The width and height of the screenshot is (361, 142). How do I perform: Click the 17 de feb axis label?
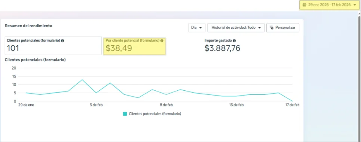(292, 105)
